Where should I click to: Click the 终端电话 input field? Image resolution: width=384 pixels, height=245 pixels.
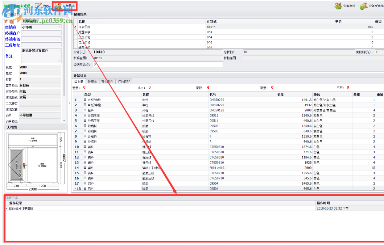(x=41, y=39)
